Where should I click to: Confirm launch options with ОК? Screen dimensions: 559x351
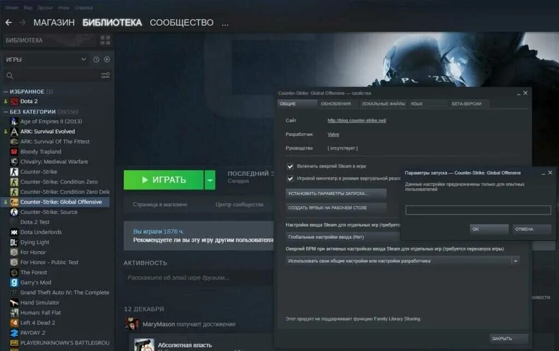click(x=489, y=229)
